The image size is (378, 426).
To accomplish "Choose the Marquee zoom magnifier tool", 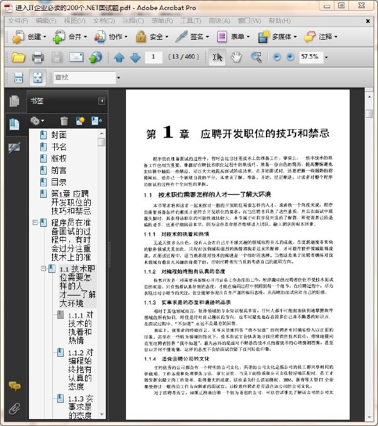I will (256, 57).
